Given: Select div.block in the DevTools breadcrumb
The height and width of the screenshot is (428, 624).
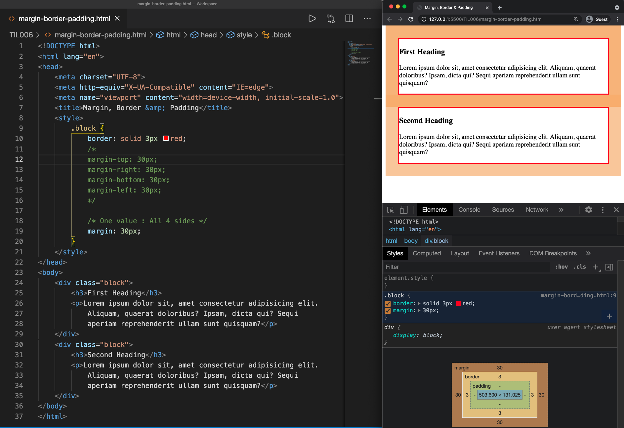Looking at the screenshot, I should 436,241.
